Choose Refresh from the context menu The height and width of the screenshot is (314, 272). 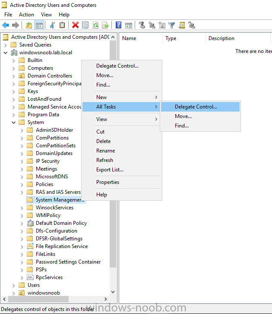[x=122, y=160]
